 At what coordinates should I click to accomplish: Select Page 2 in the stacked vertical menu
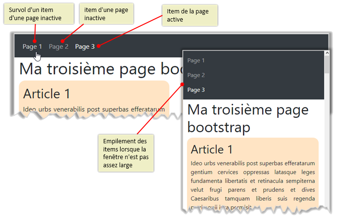coord(196,75)
